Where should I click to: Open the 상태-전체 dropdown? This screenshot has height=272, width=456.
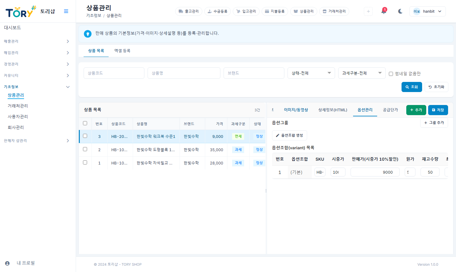click(x=311, y=73)
